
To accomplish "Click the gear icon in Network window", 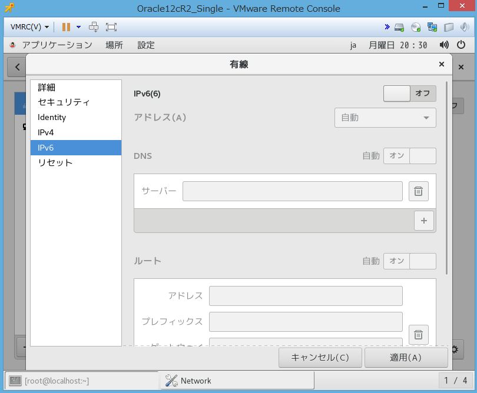I will 455,349.
